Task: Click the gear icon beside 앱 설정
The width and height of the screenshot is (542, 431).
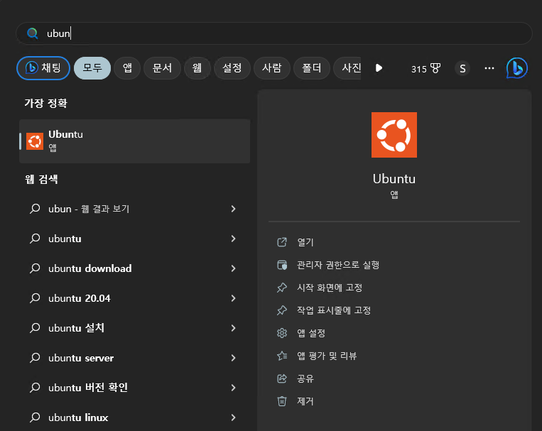Action: tap(282, 333)
